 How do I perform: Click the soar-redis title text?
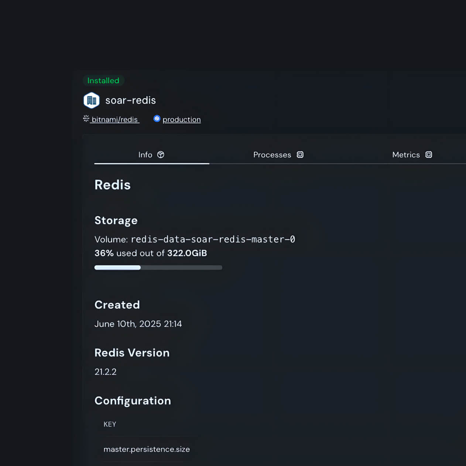coord(131,100)
